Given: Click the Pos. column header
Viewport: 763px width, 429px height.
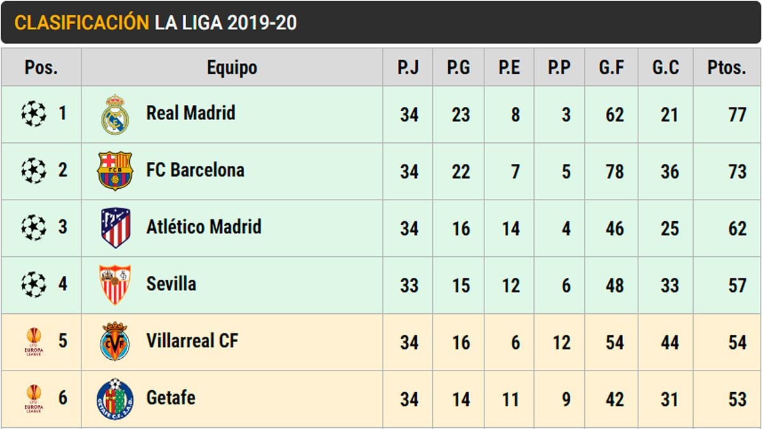Looking at the screenshot, I should pyautogui.click(x=41, y=67).
